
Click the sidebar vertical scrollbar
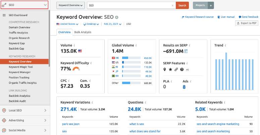tap(49, 39)
